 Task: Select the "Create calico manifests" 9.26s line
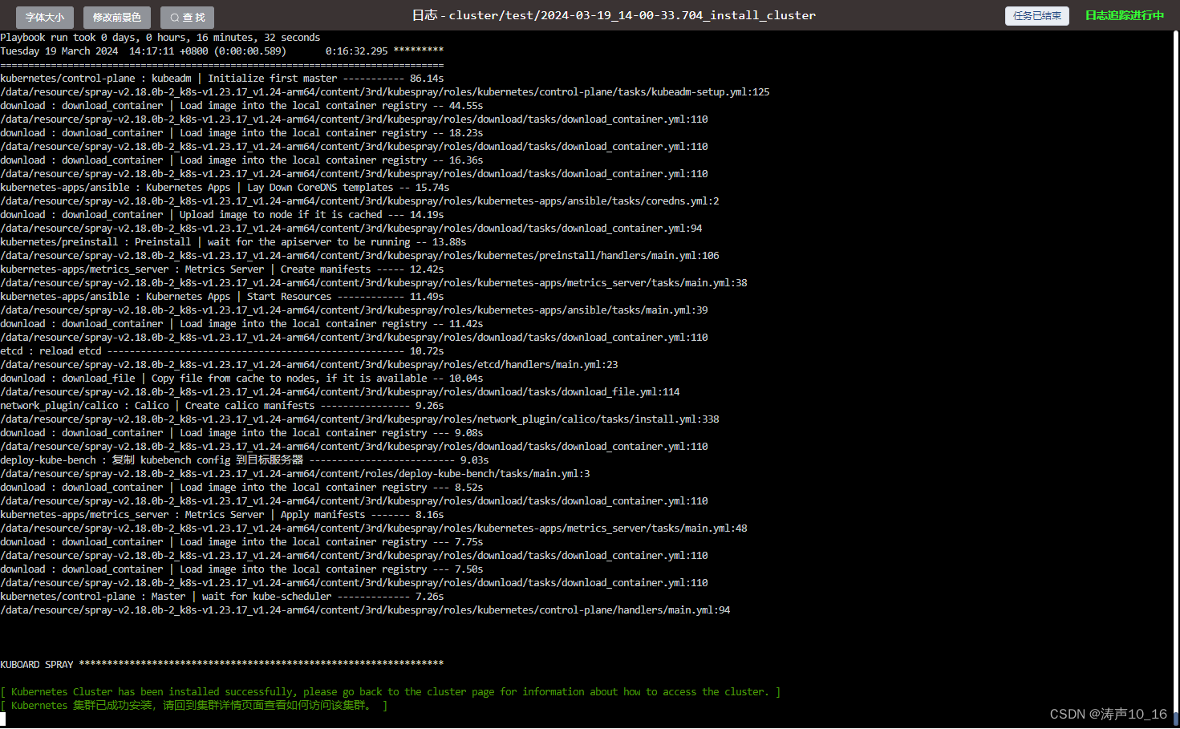coord(222,406)
